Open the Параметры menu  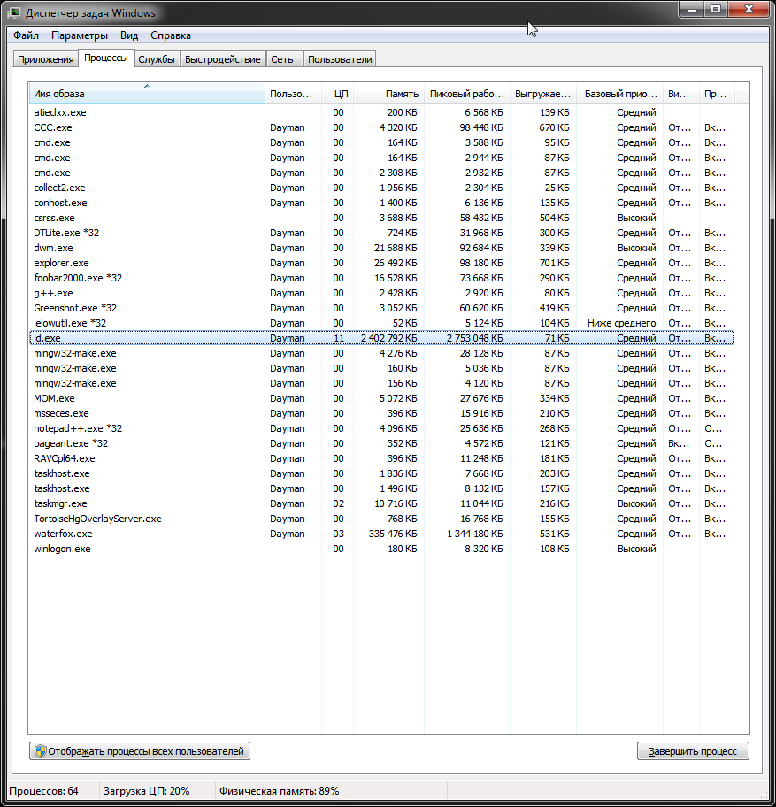(80, 35)
